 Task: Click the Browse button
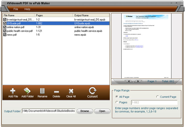85,111
